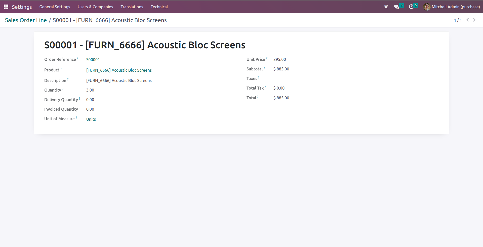
Task: Open order reference S00001 link
Action: pos(93,60)
